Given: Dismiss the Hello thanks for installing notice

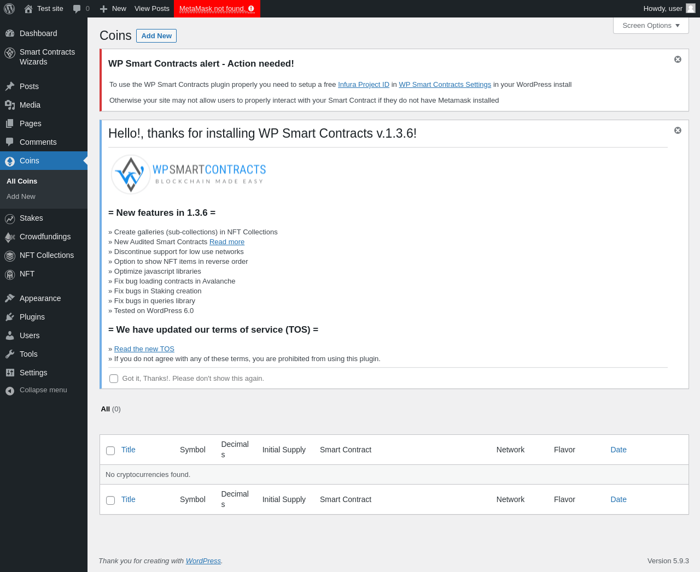Looking at the screenshot, I should [x=678, y=130].
